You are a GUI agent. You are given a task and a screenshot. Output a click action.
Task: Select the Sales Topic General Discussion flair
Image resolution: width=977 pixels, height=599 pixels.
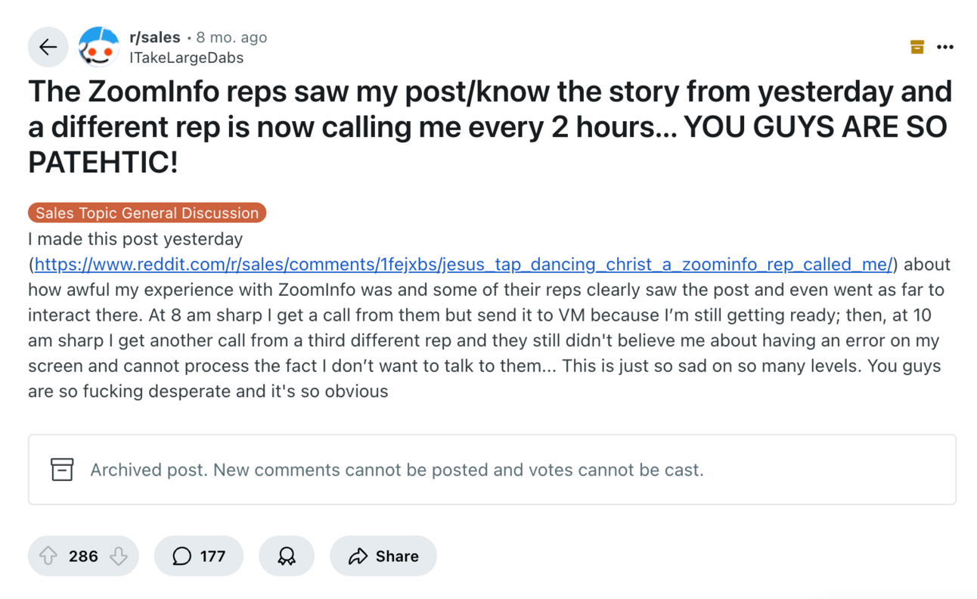(x=147, y=213)
